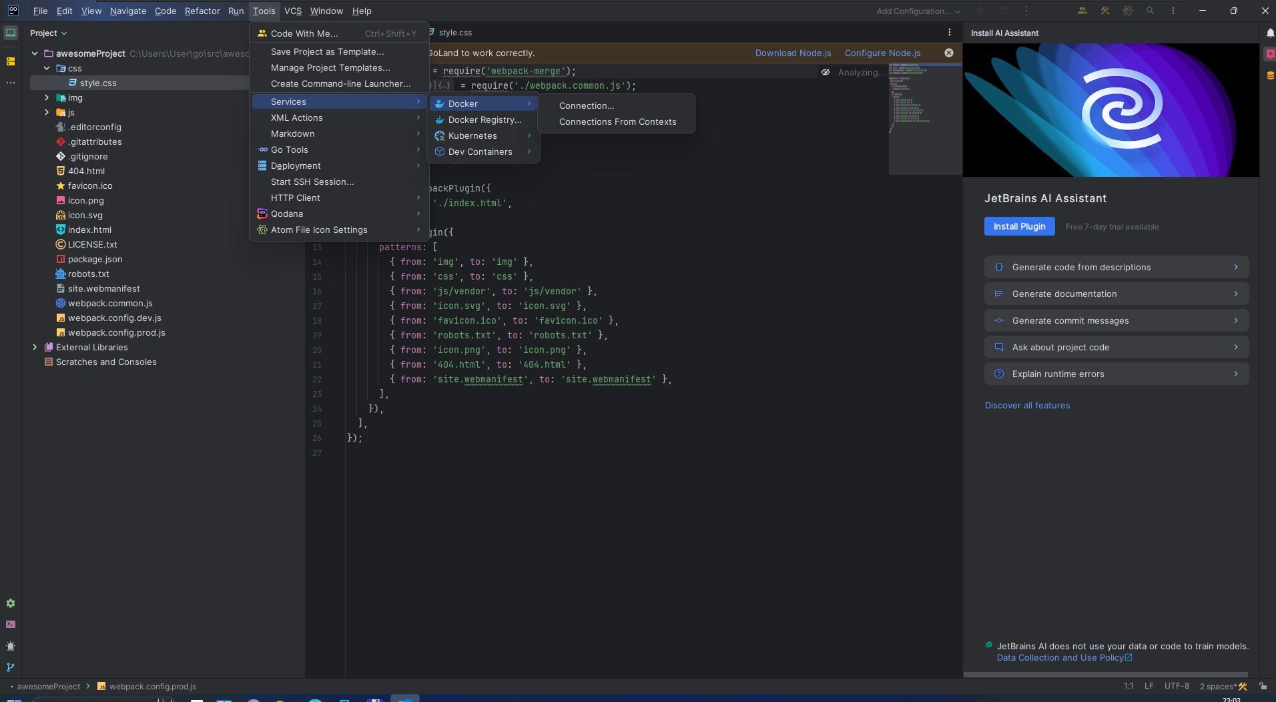
Task: Open the Add Configuration dropdown
Action: pos(918,11)
